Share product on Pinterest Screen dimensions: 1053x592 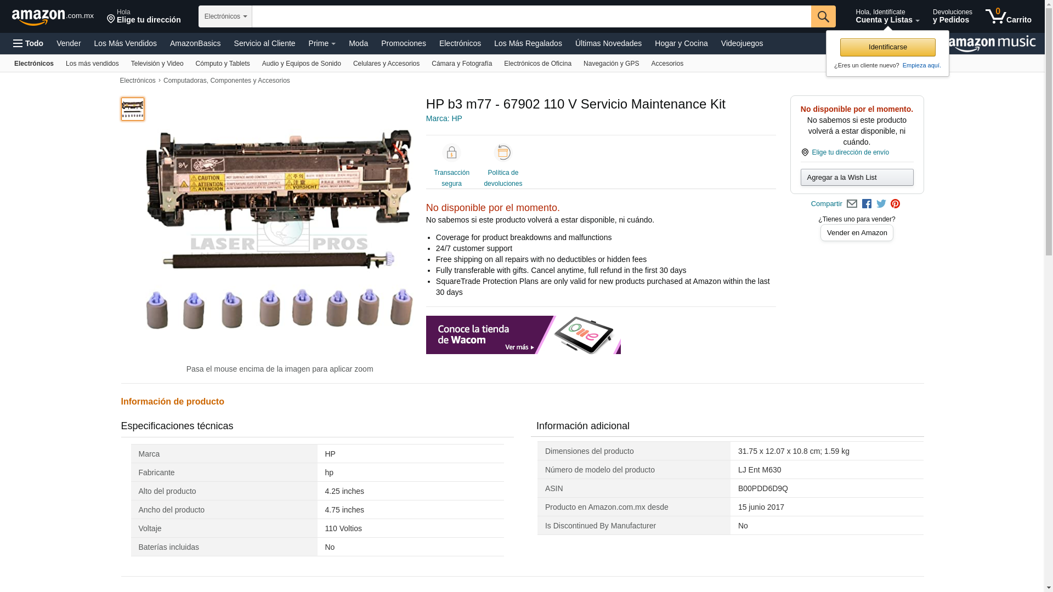(x=895, y=204)
